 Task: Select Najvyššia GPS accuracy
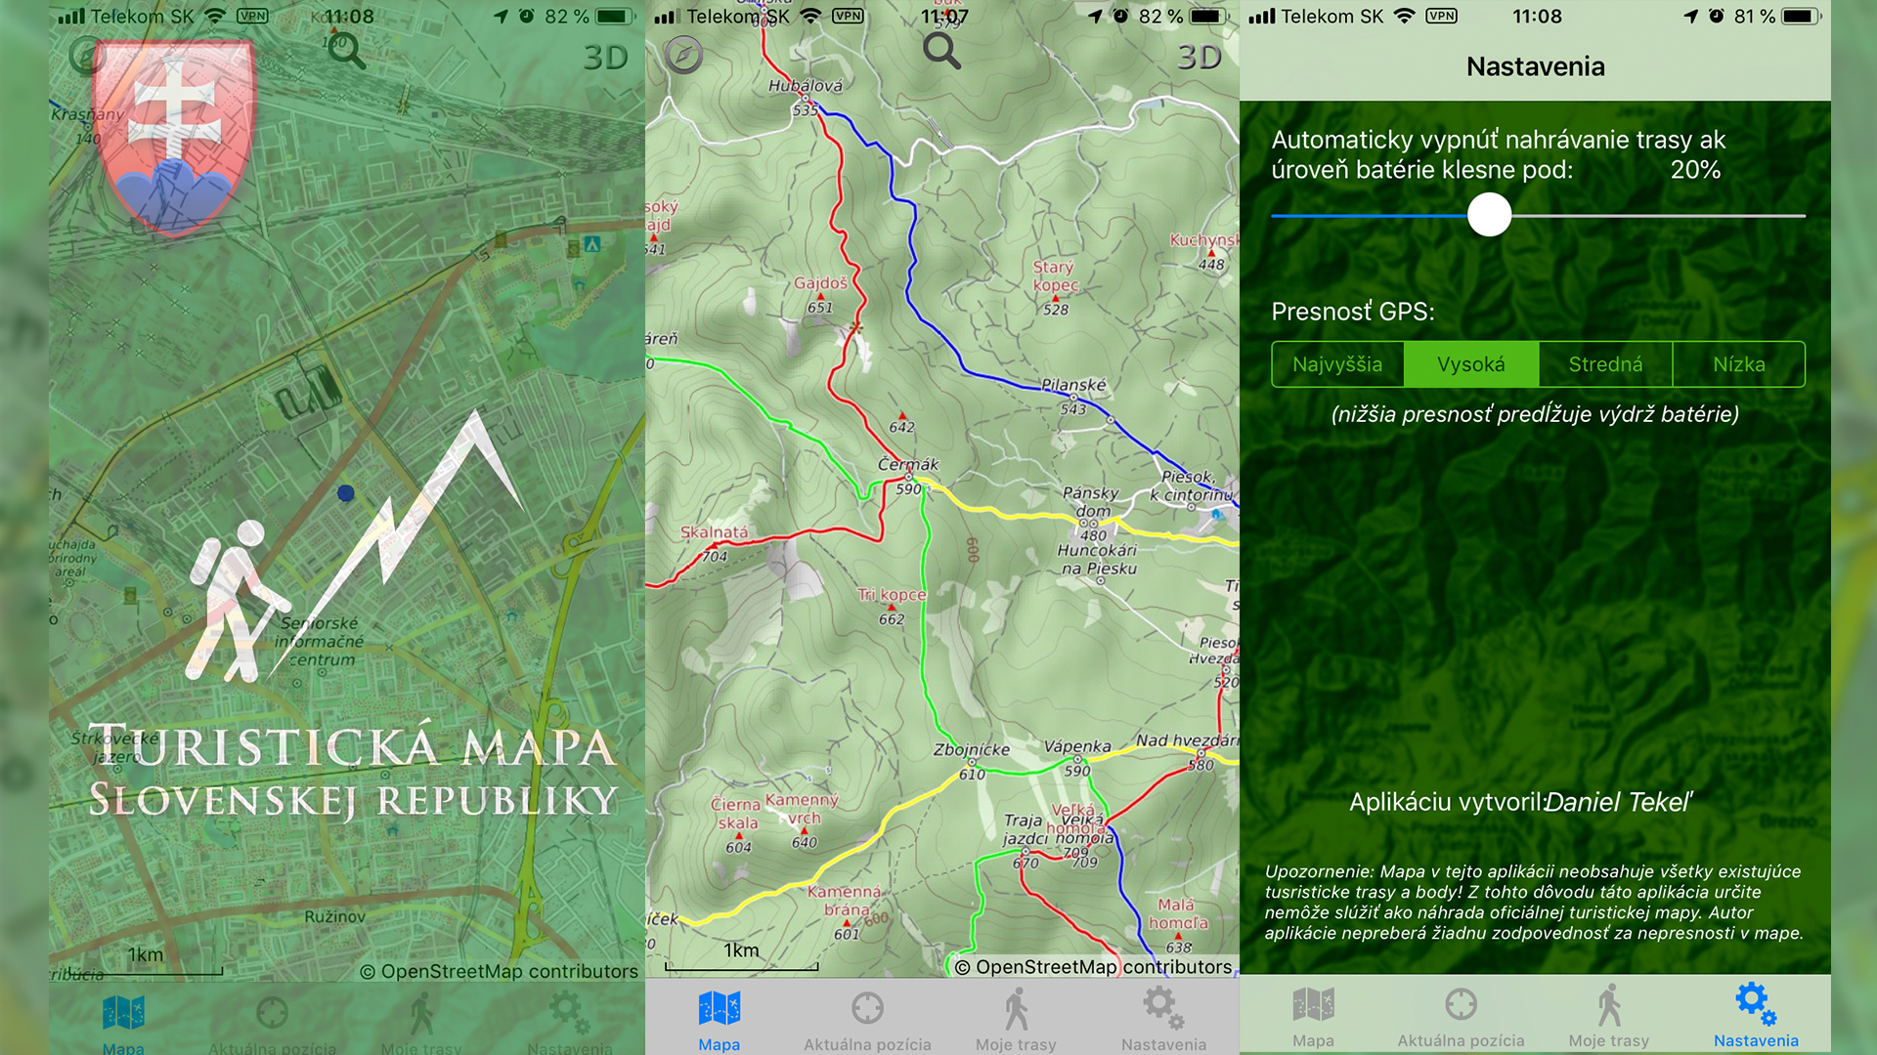click(1337, 364)
